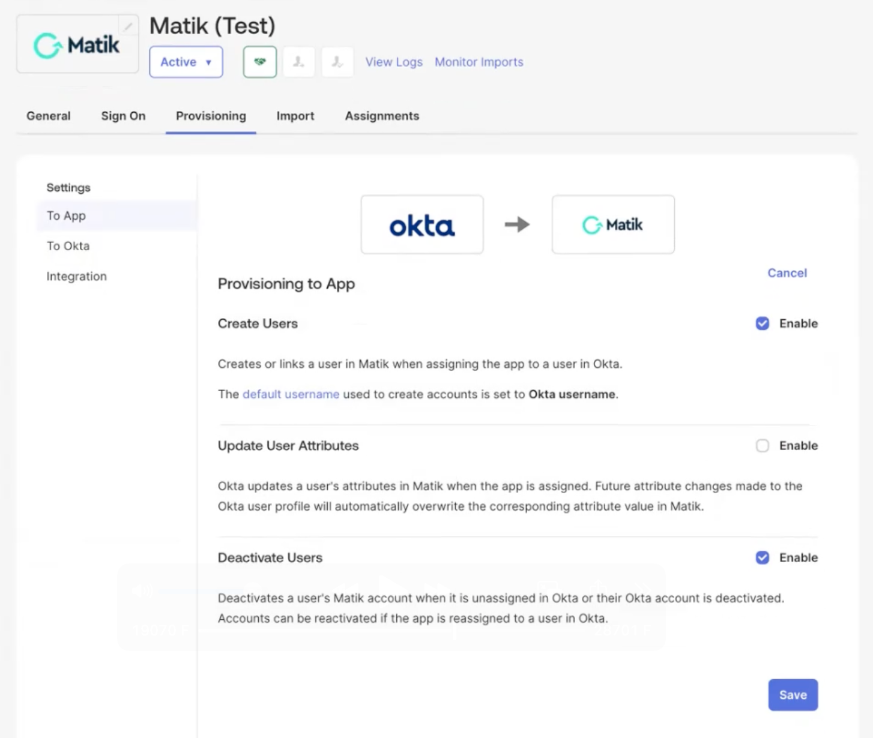Open the Sign On tab
The height and width of the screenshot is (738, 873).
coord(123,116)
